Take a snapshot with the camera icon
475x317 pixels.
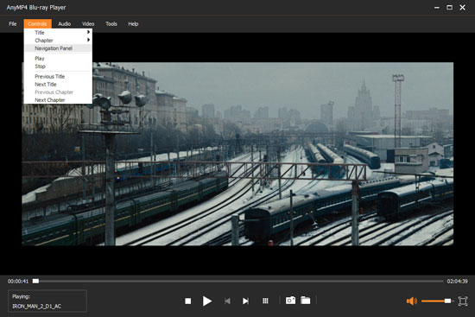pos(290,301)
